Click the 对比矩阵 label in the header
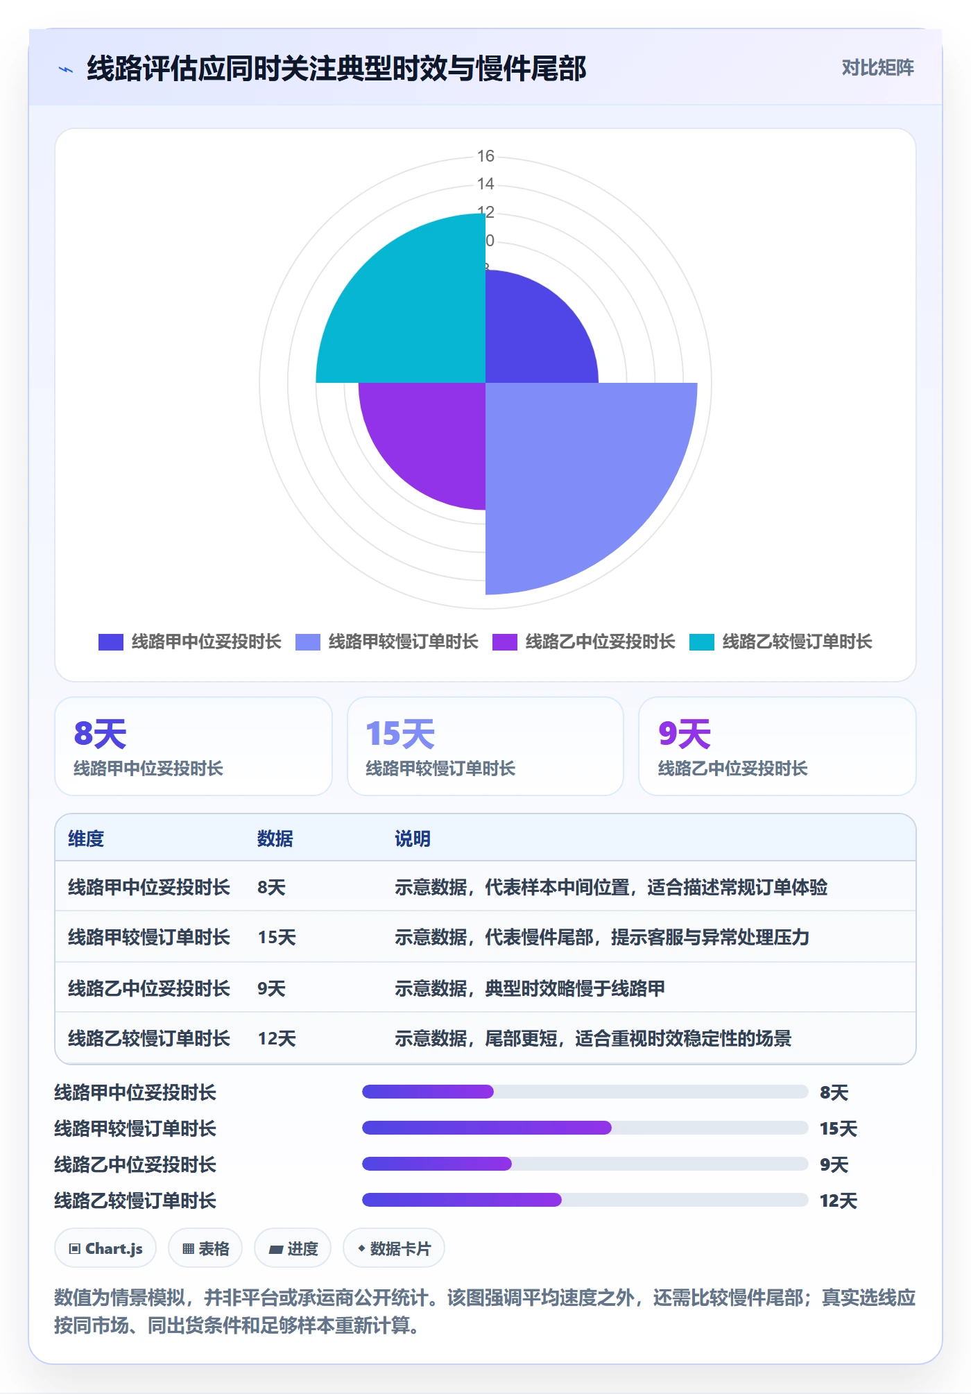971x1394 pixels. 877,68
